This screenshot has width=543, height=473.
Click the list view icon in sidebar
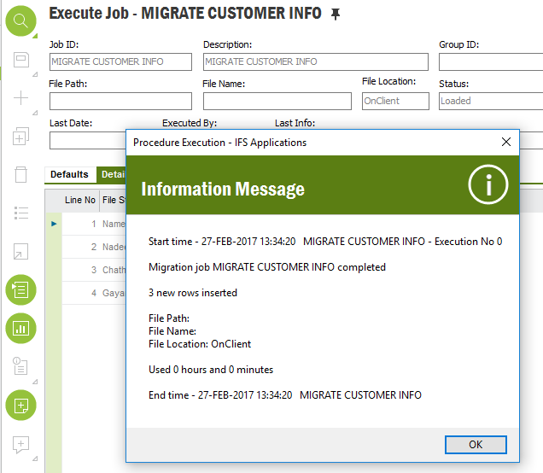coord(21,213)
